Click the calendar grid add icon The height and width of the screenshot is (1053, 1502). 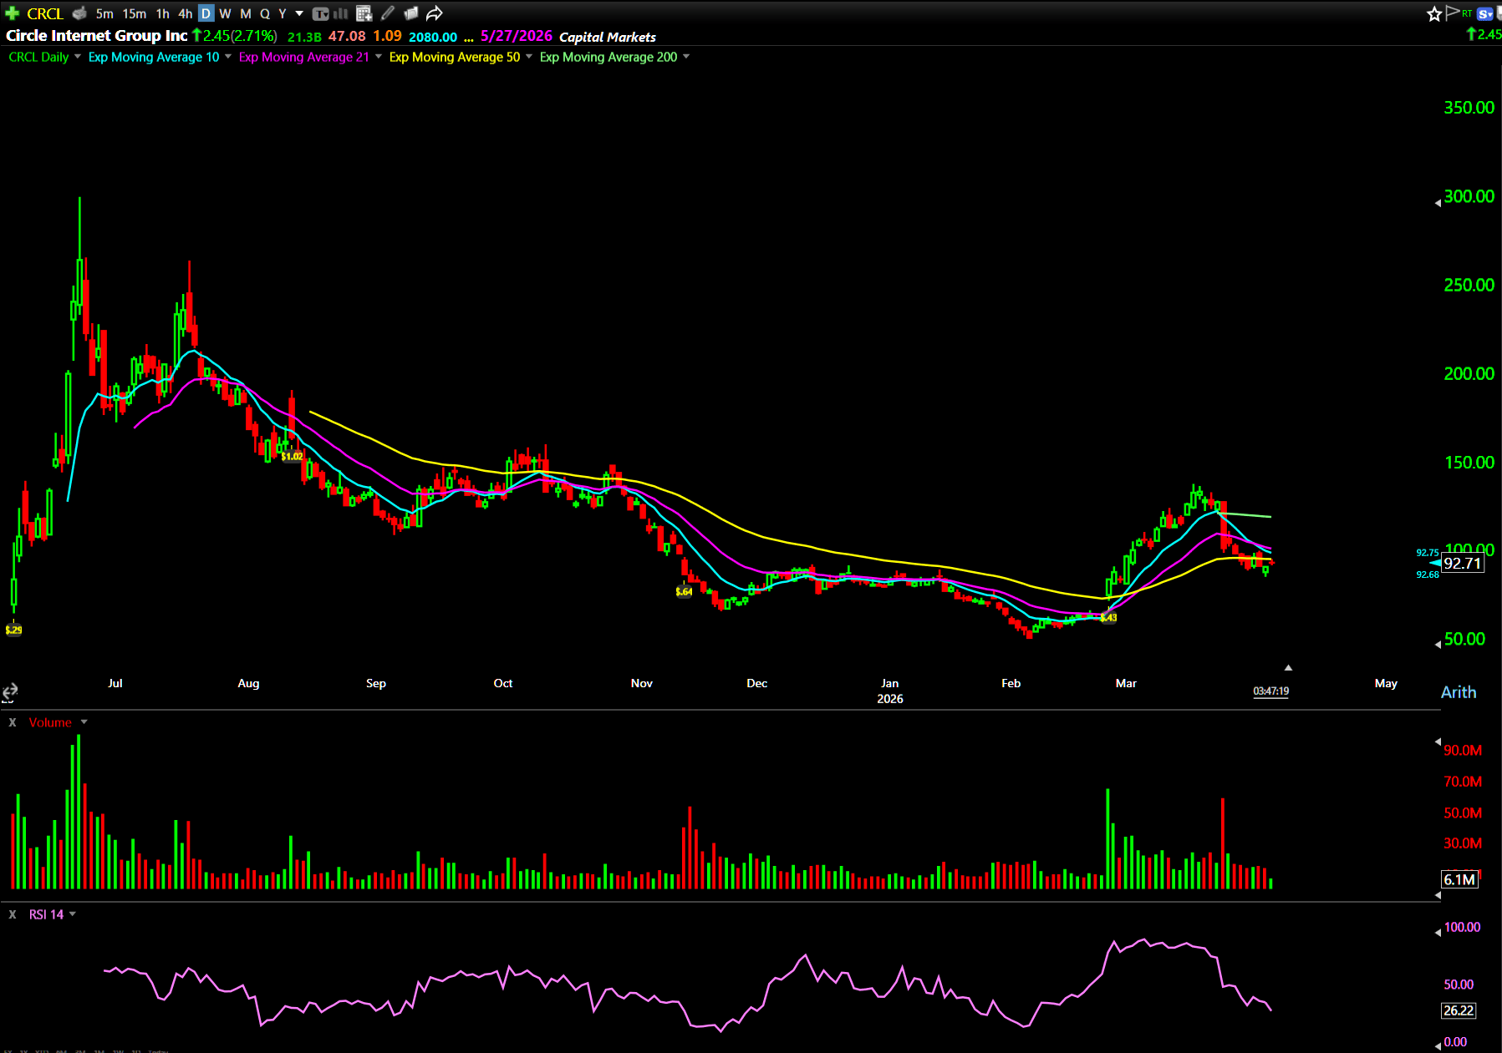[364, 13]
